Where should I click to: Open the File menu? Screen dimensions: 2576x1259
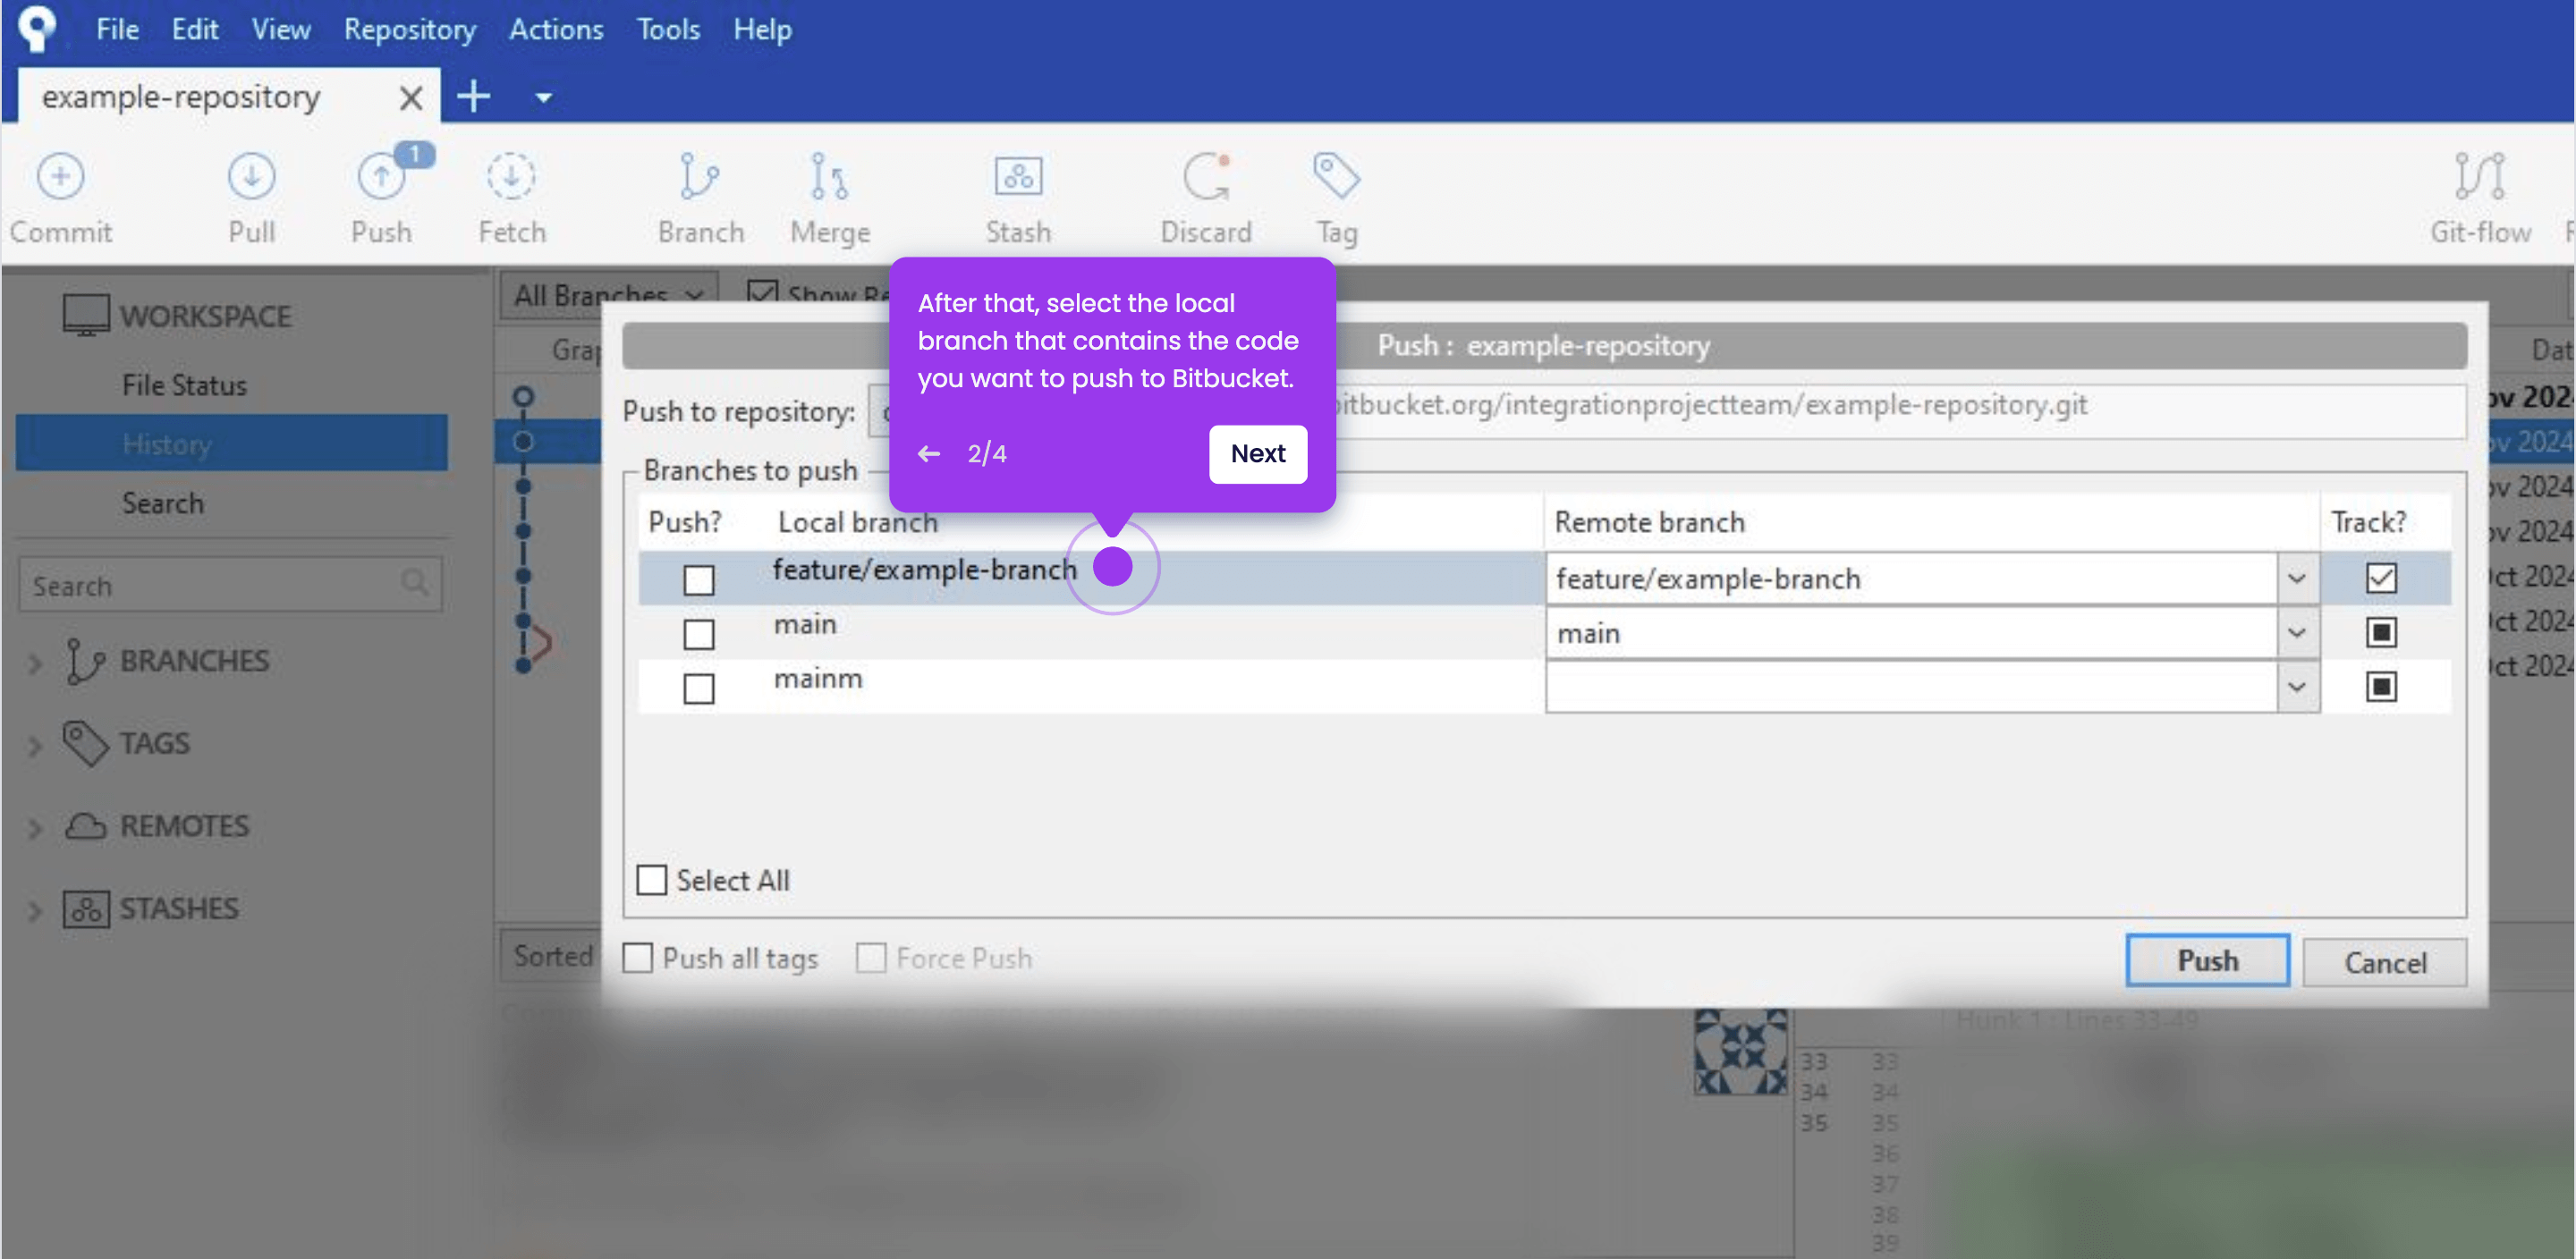tap(117, 29)
